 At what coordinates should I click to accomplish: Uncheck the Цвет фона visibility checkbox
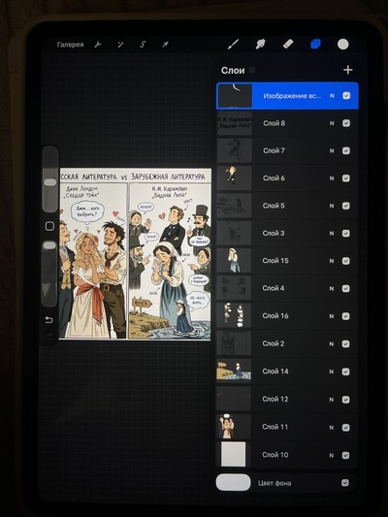click(345, 483)
